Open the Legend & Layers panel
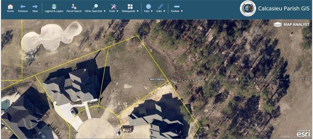The width and height of the screenshot is (313, 139). click(54, 6)
